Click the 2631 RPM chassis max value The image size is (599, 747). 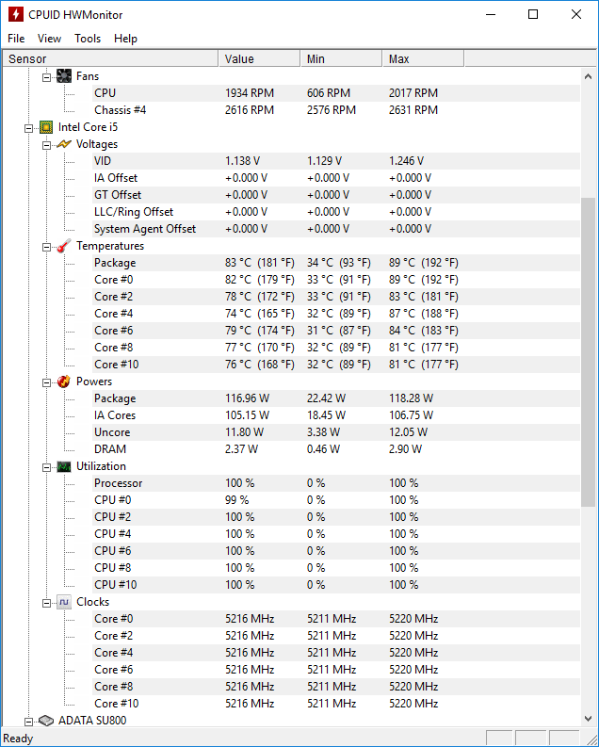click(x=413, y=110)
